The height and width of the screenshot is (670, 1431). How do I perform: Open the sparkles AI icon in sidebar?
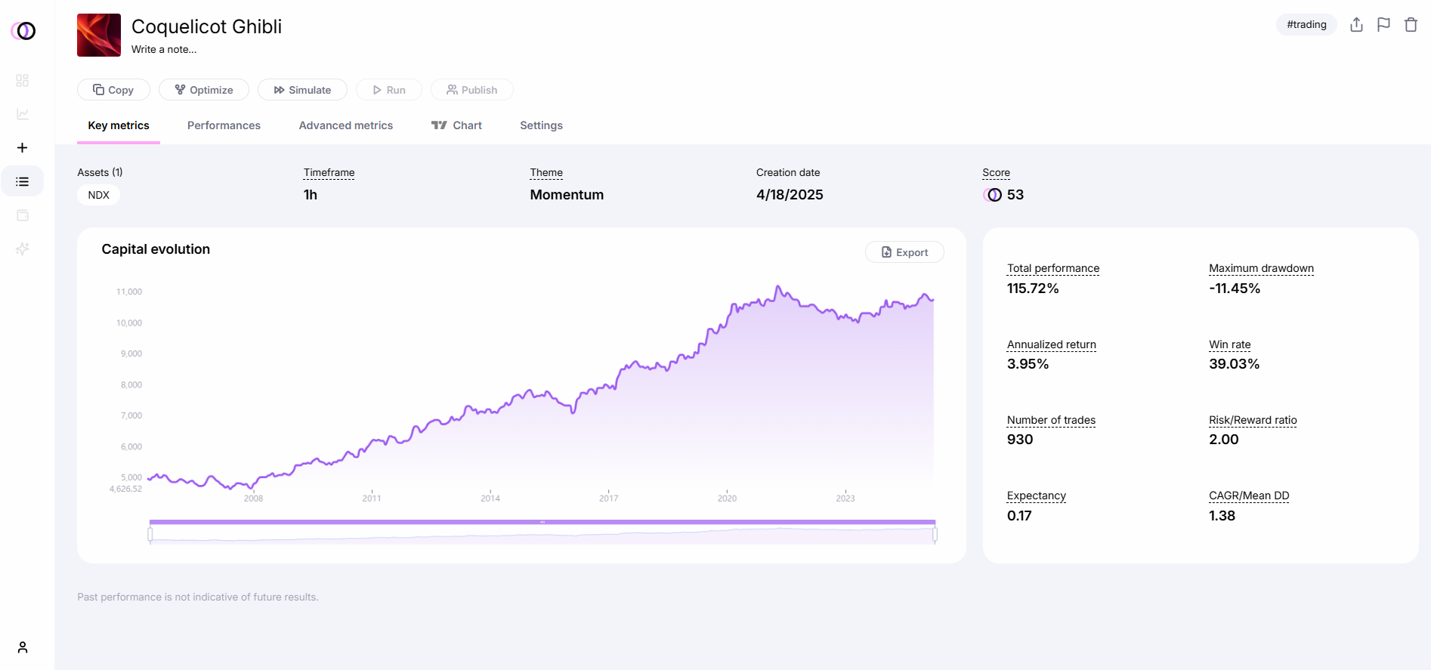coord(23,249)
